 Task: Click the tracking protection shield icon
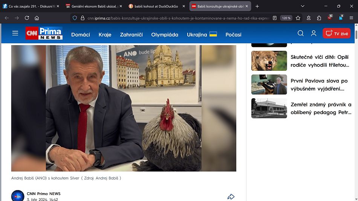tap(75, 18)
